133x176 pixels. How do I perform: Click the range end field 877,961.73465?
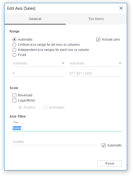[x=96, y=73]
